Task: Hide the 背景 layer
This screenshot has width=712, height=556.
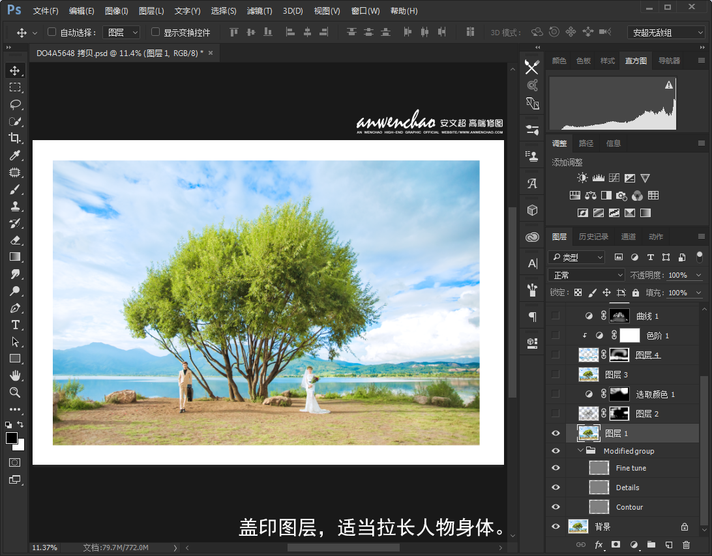Action: tap(556, 527)
